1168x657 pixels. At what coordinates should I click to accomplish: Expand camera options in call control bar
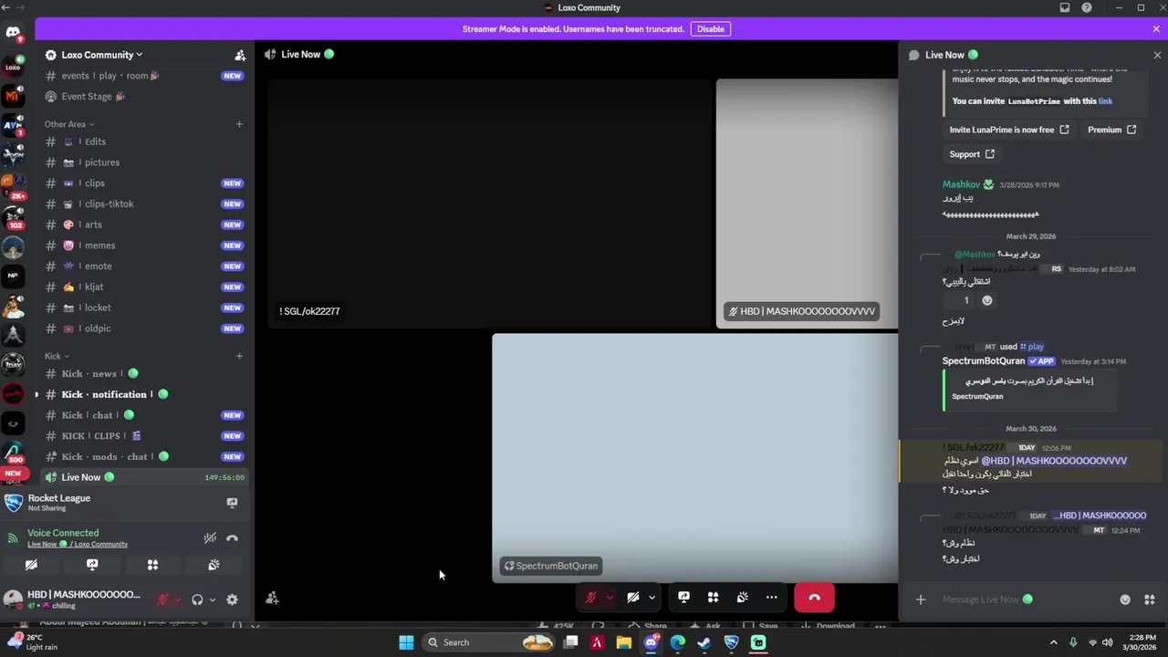pos(652,598)
